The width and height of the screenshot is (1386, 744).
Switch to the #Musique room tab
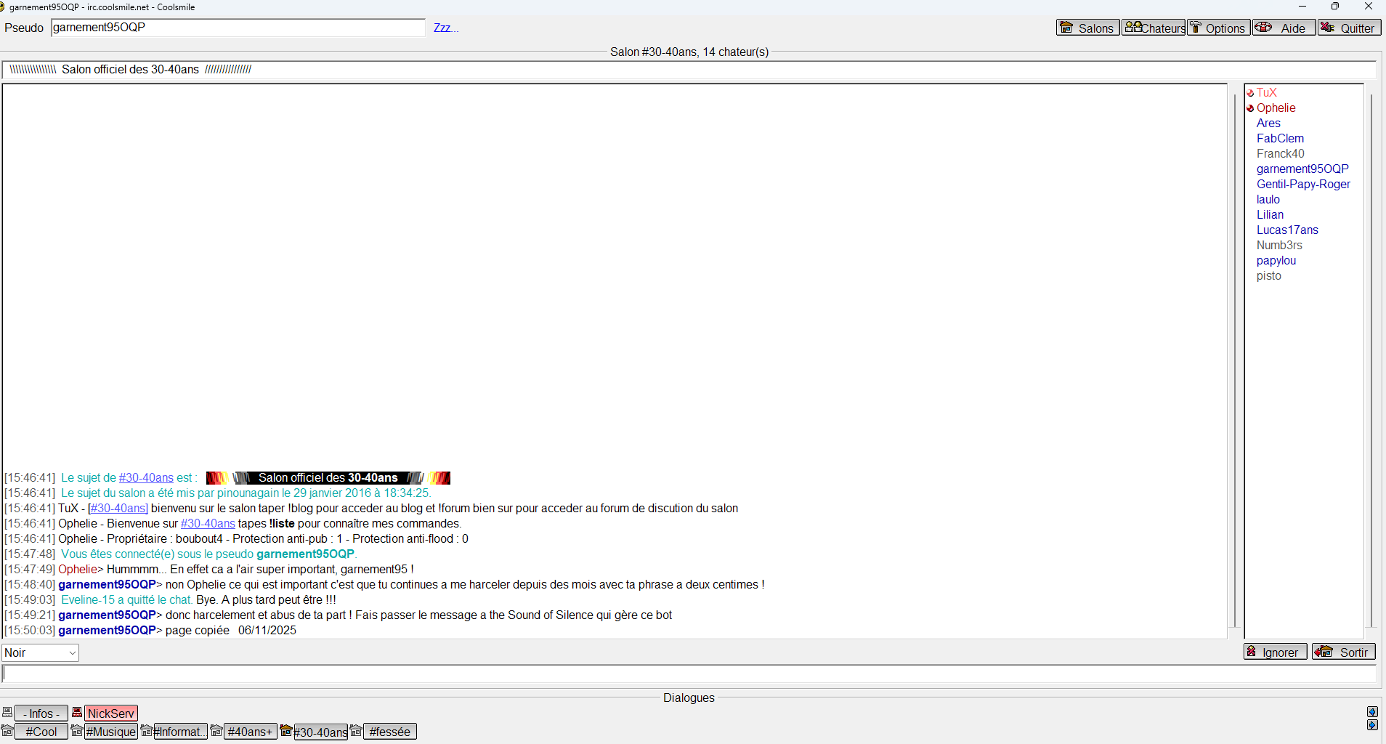point(110,732)
